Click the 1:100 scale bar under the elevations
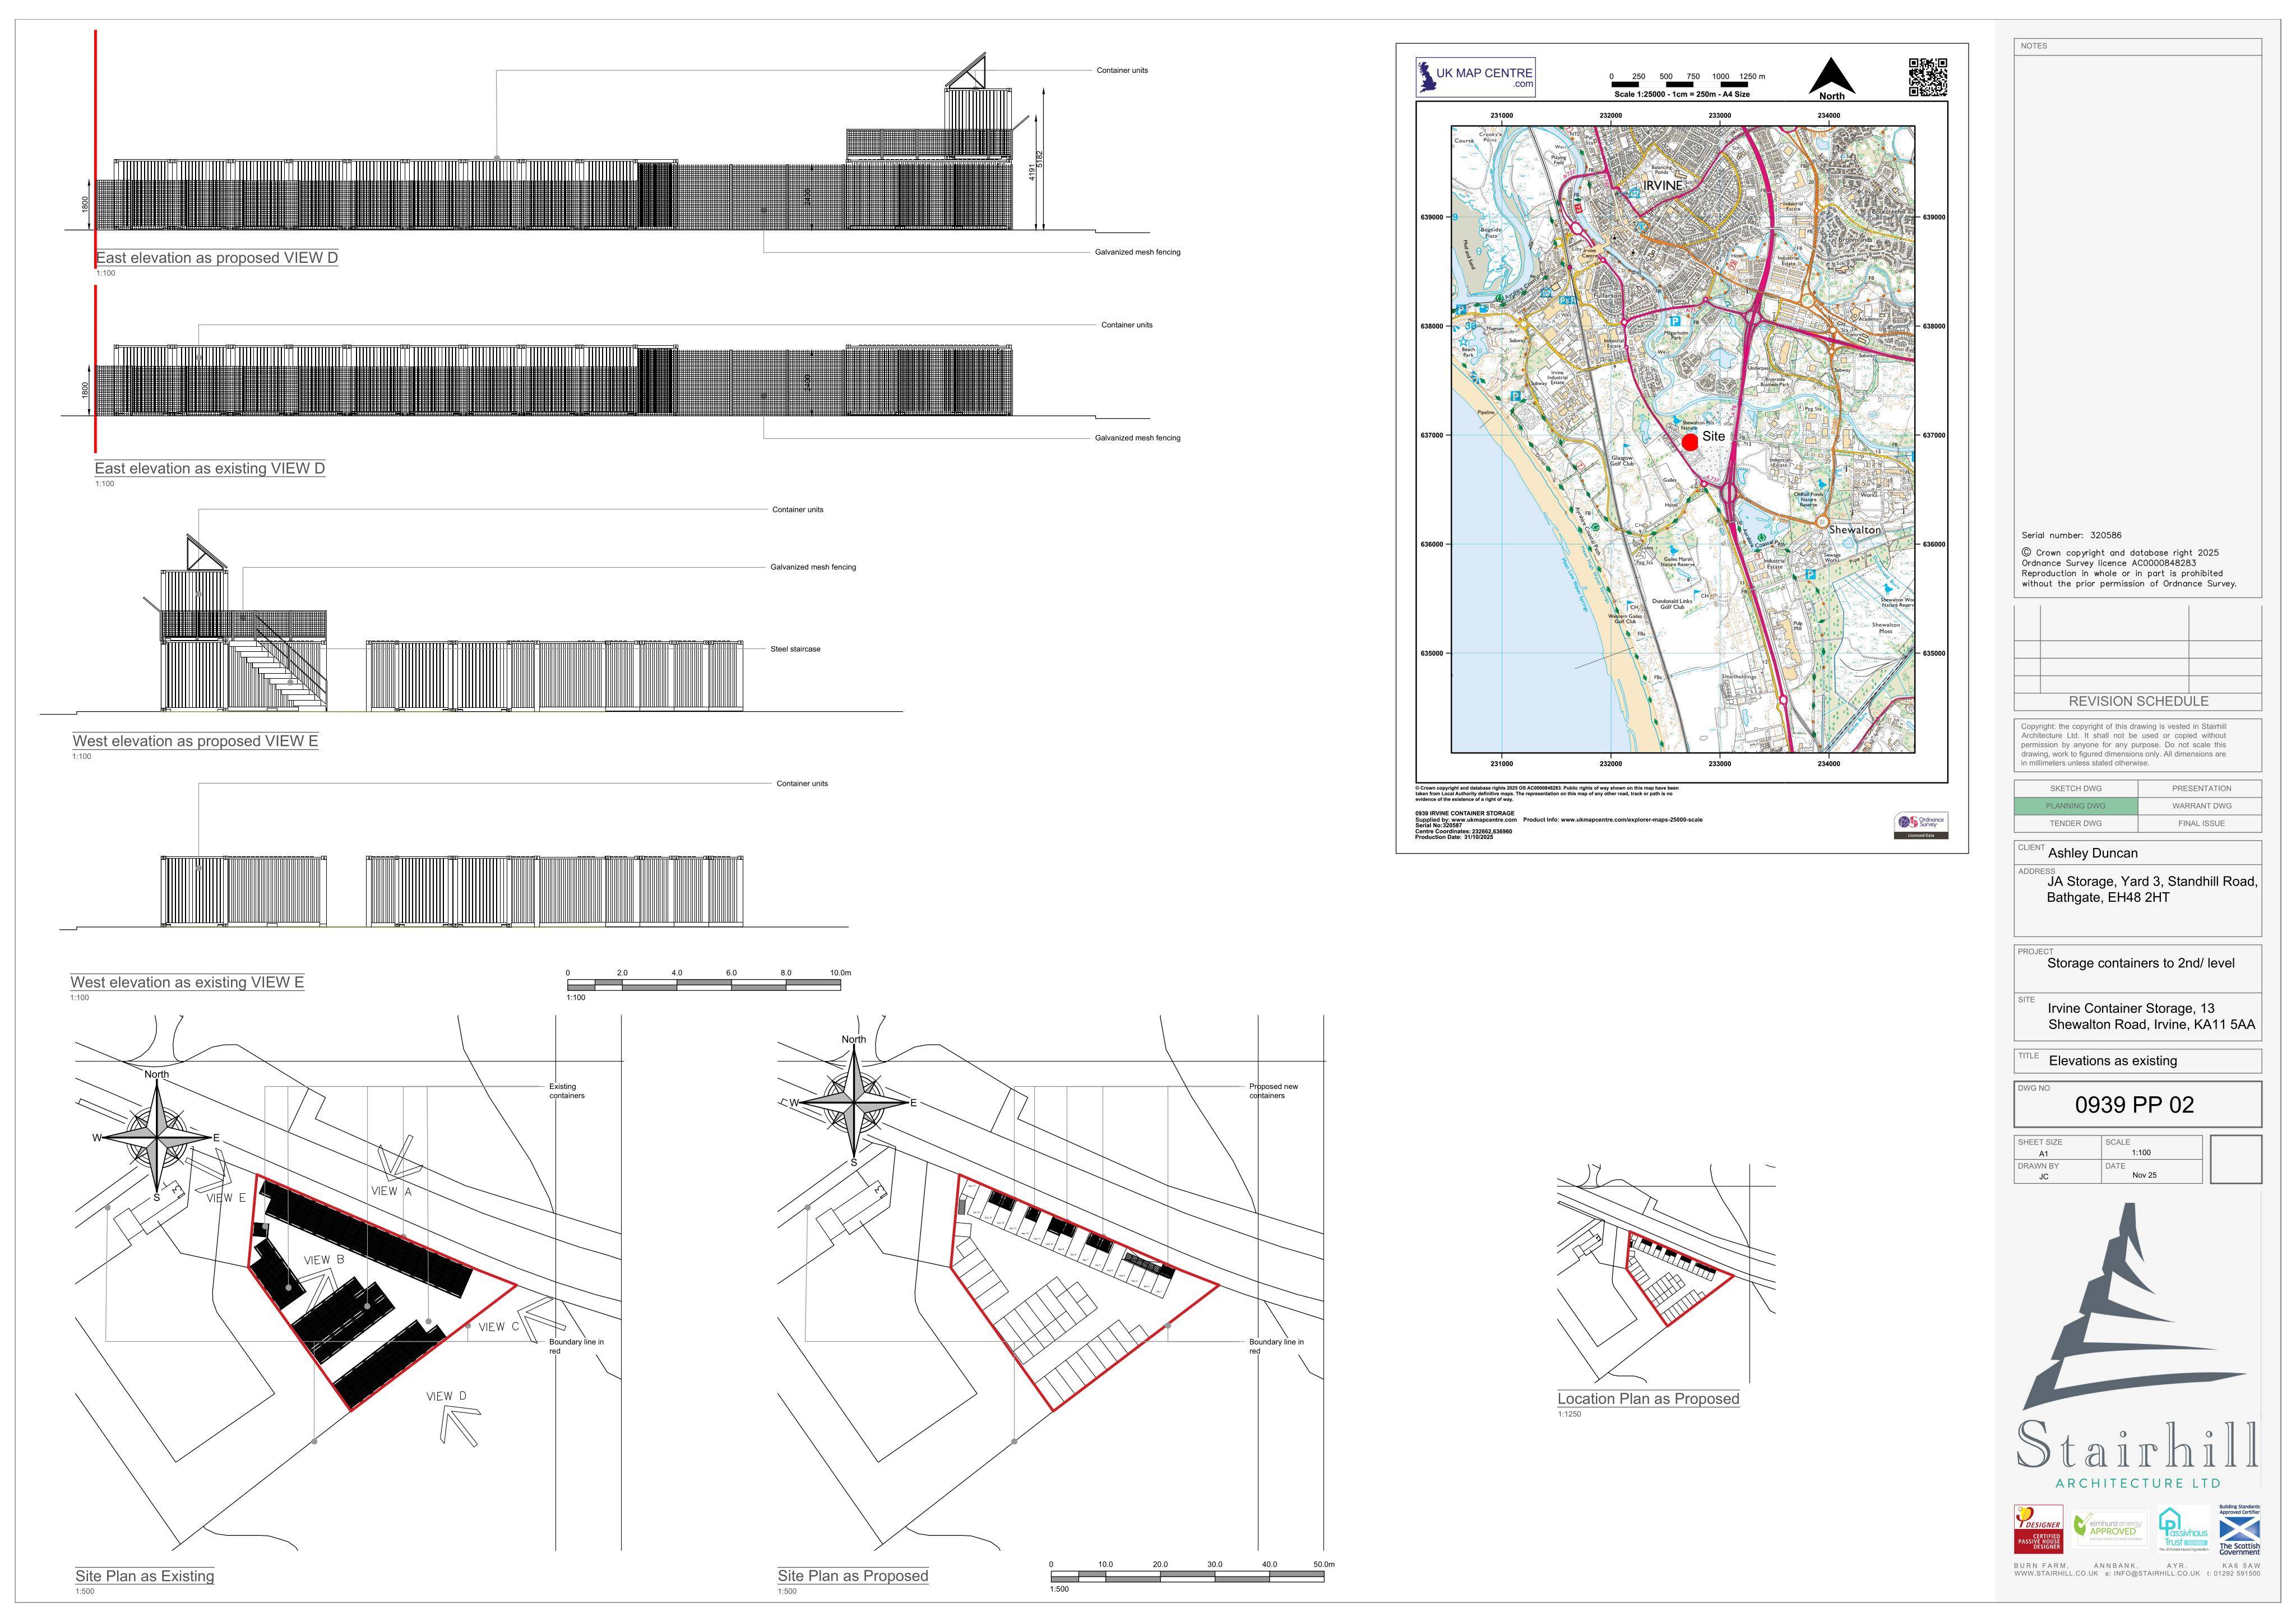This screenshot has width=2296, height=1622. 704,985
